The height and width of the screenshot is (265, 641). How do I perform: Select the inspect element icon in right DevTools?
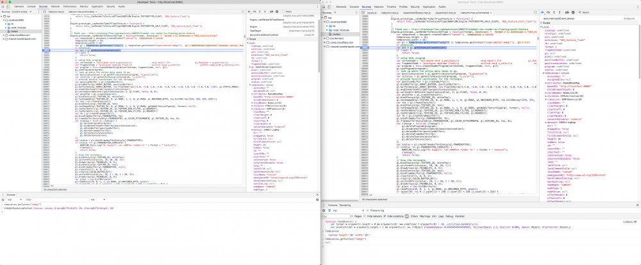click(324, 7)
